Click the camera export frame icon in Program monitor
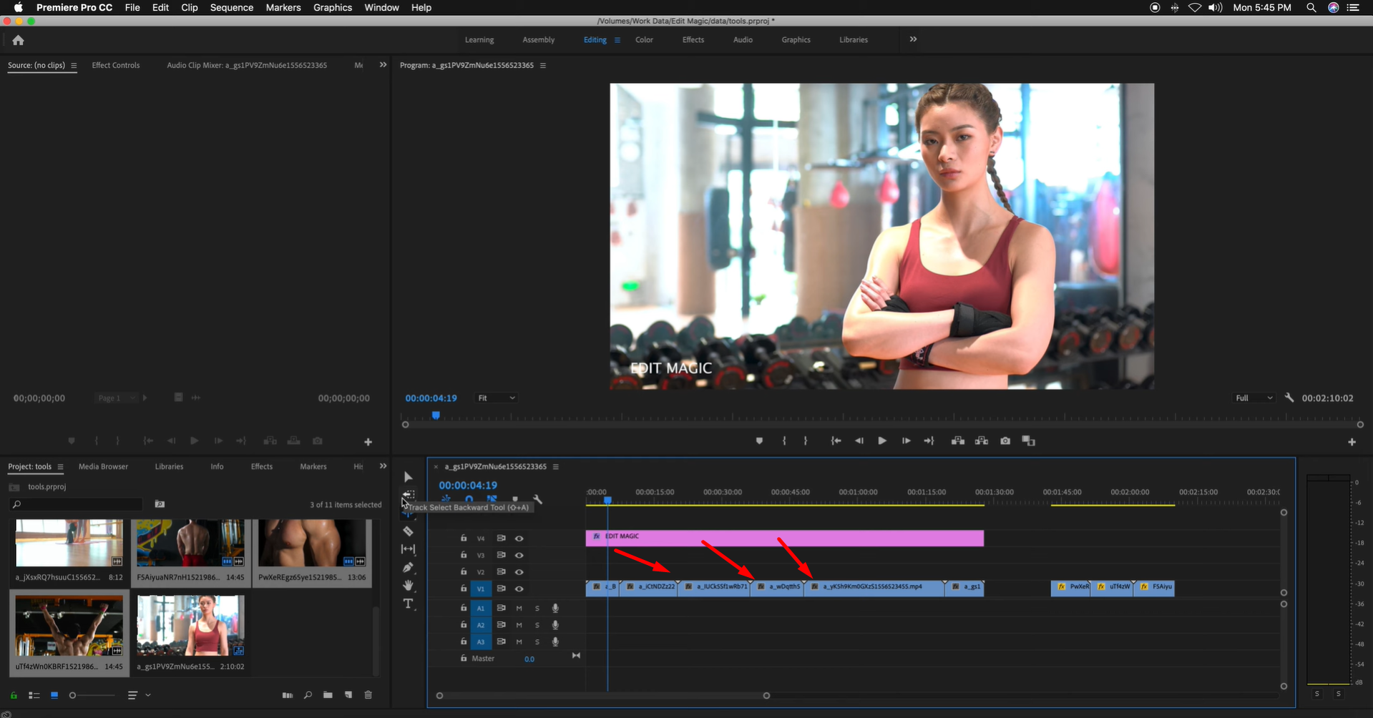 coord(1005,441)
